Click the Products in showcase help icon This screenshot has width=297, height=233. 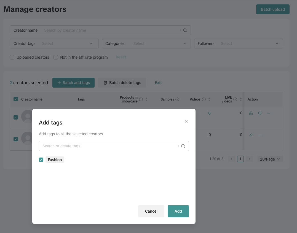coord(141,99)
